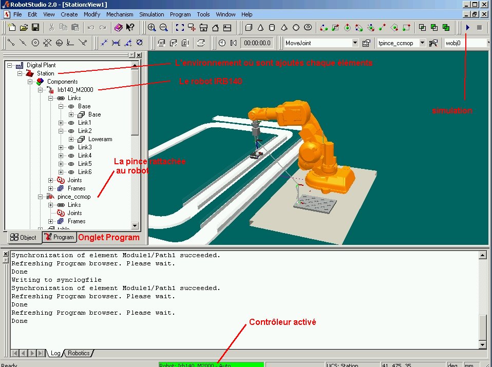This screenshot has width=492, height=367.
Task: Zoom in with the magnifier plus icon
Action: coord(152,27)
